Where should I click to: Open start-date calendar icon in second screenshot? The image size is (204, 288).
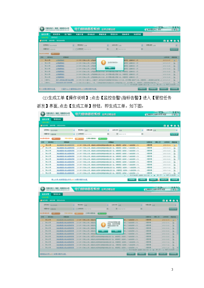click(108, 134)
